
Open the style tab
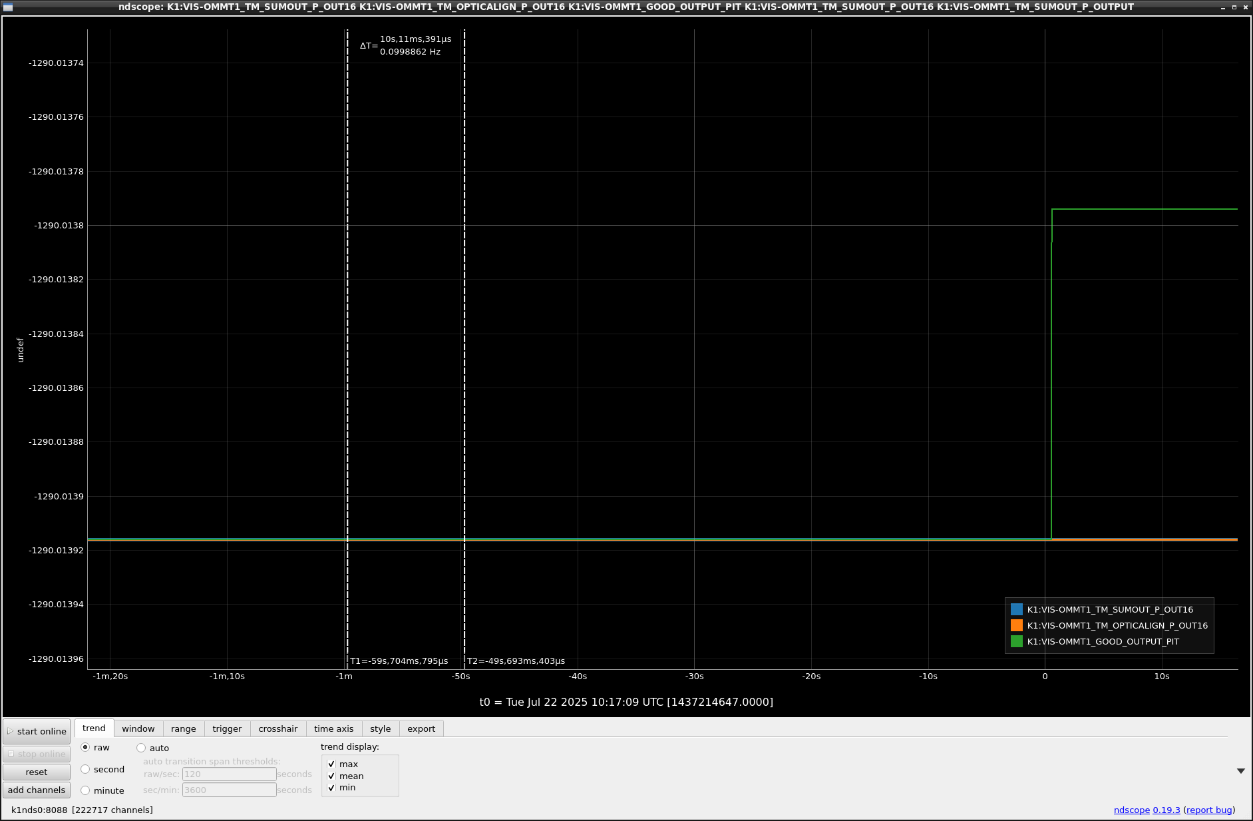pyautogui.click(x=380, y=728)
